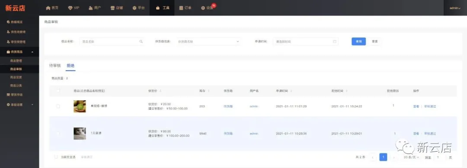The image size is (467, 168).
Task: Enable the 当前页全选 checkbox below the table
Action: (x=56, y=157)
